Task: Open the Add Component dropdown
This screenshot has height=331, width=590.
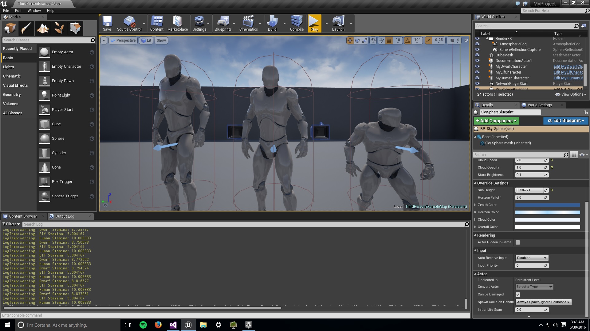Action: point(496,121)
